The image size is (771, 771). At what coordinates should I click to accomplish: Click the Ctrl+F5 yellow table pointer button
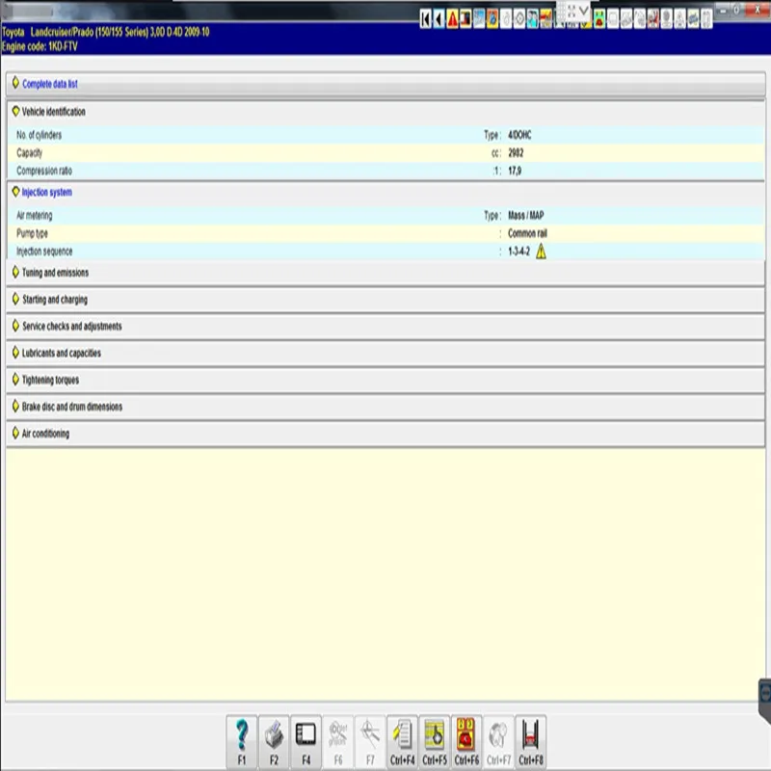coord(435,741)
